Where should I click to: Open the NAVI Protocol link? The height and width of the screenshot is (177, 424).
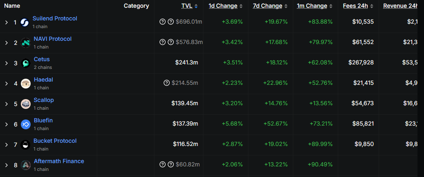[x=53, y=39]
